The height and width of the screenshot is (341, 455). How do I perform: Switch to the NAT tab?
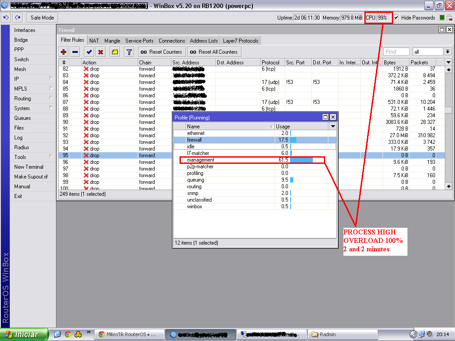(94, 41)
